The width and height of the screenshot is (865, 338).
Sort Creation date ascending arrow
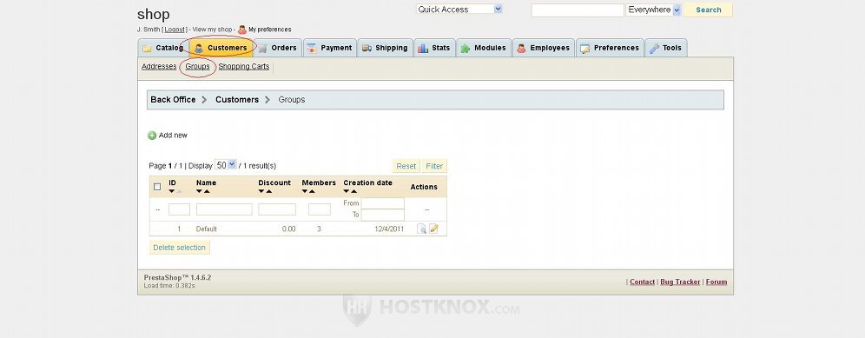coord(353,192)
